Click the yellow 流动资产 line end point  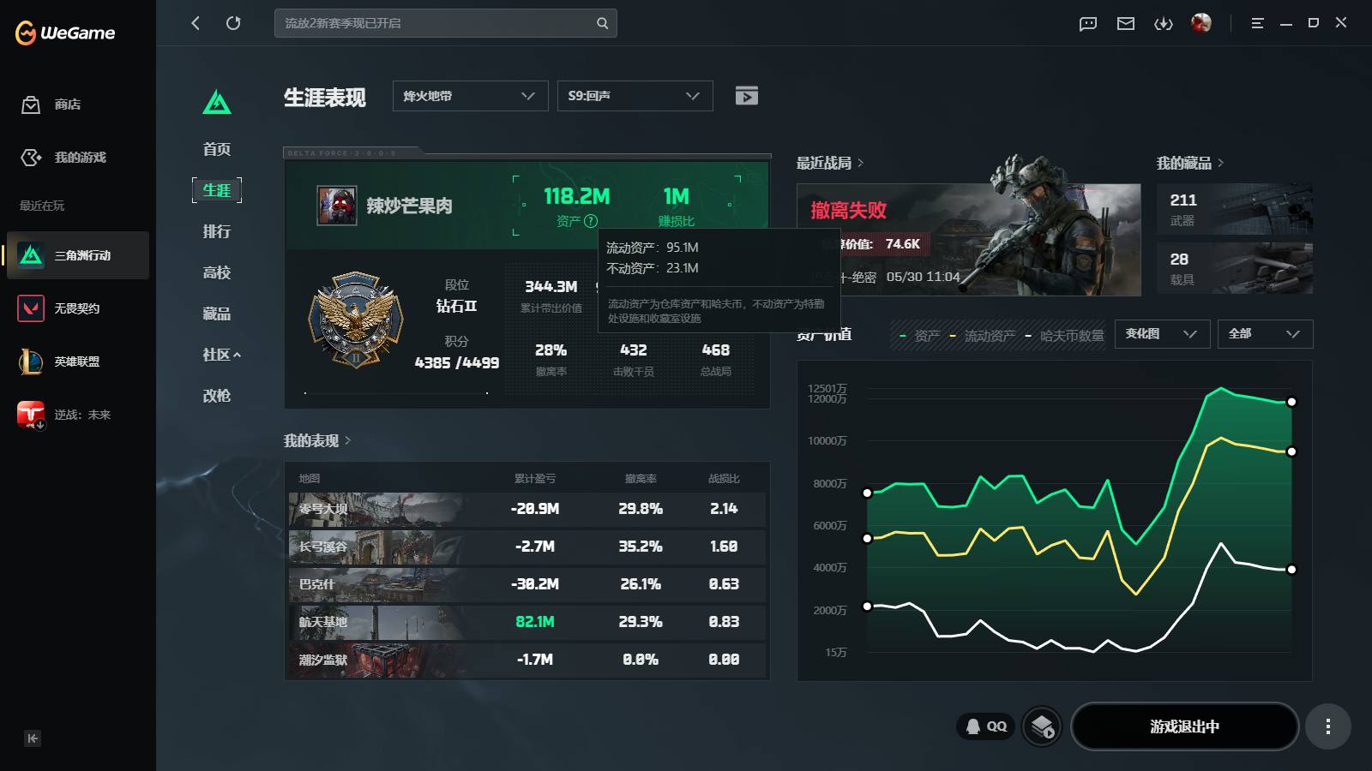tap(1291, 451)
